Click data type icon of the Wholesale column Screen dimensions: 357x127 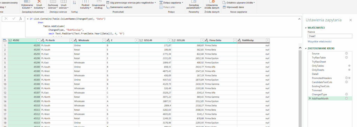[x=76, y=40]
